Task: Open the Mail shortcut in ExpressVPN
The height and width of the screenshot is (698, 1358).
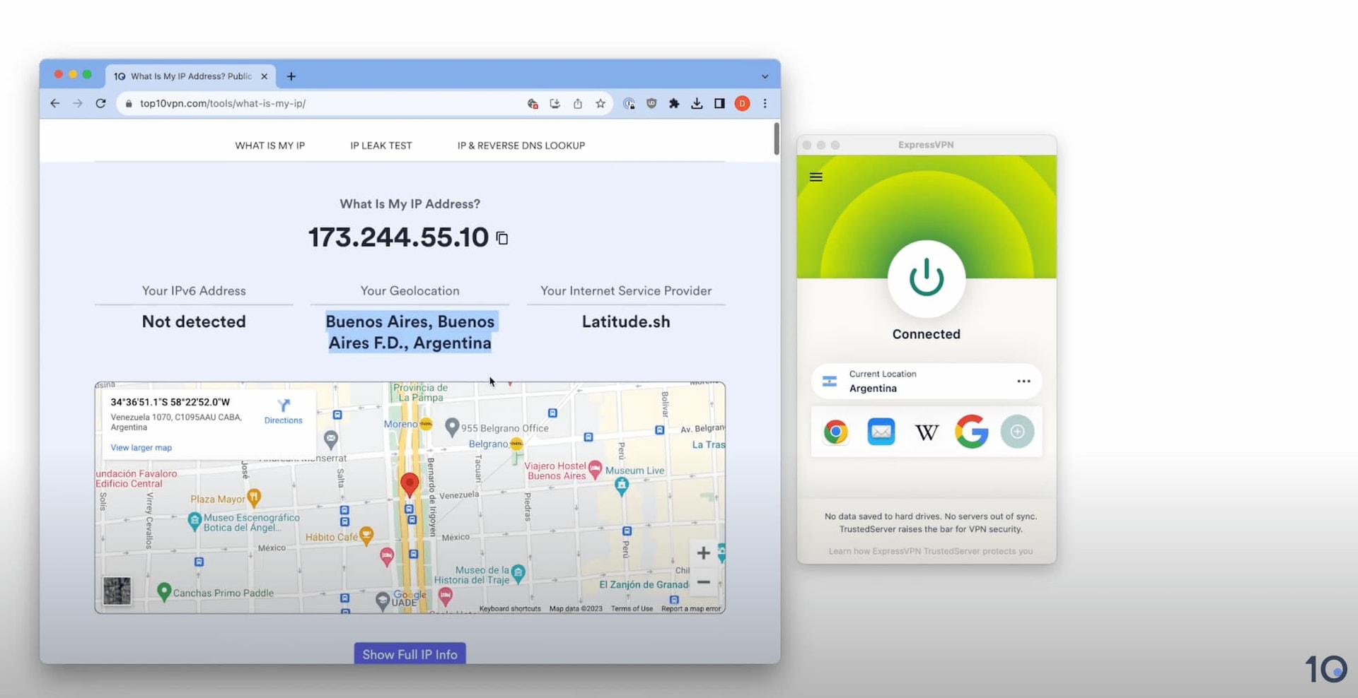Action: [x=881, y=432]
